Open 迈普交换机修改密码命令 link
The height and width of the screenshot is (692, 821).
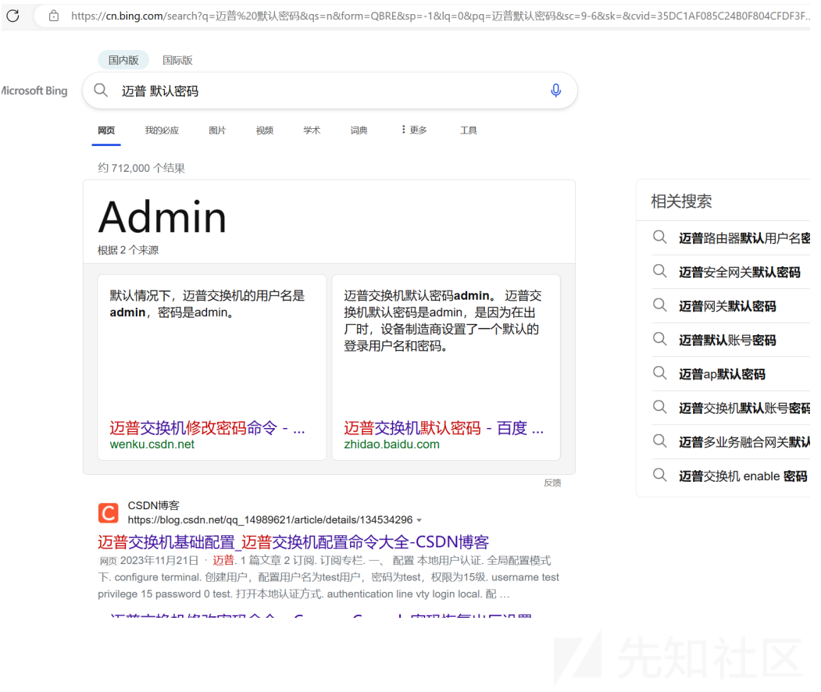tap(207, 428)
